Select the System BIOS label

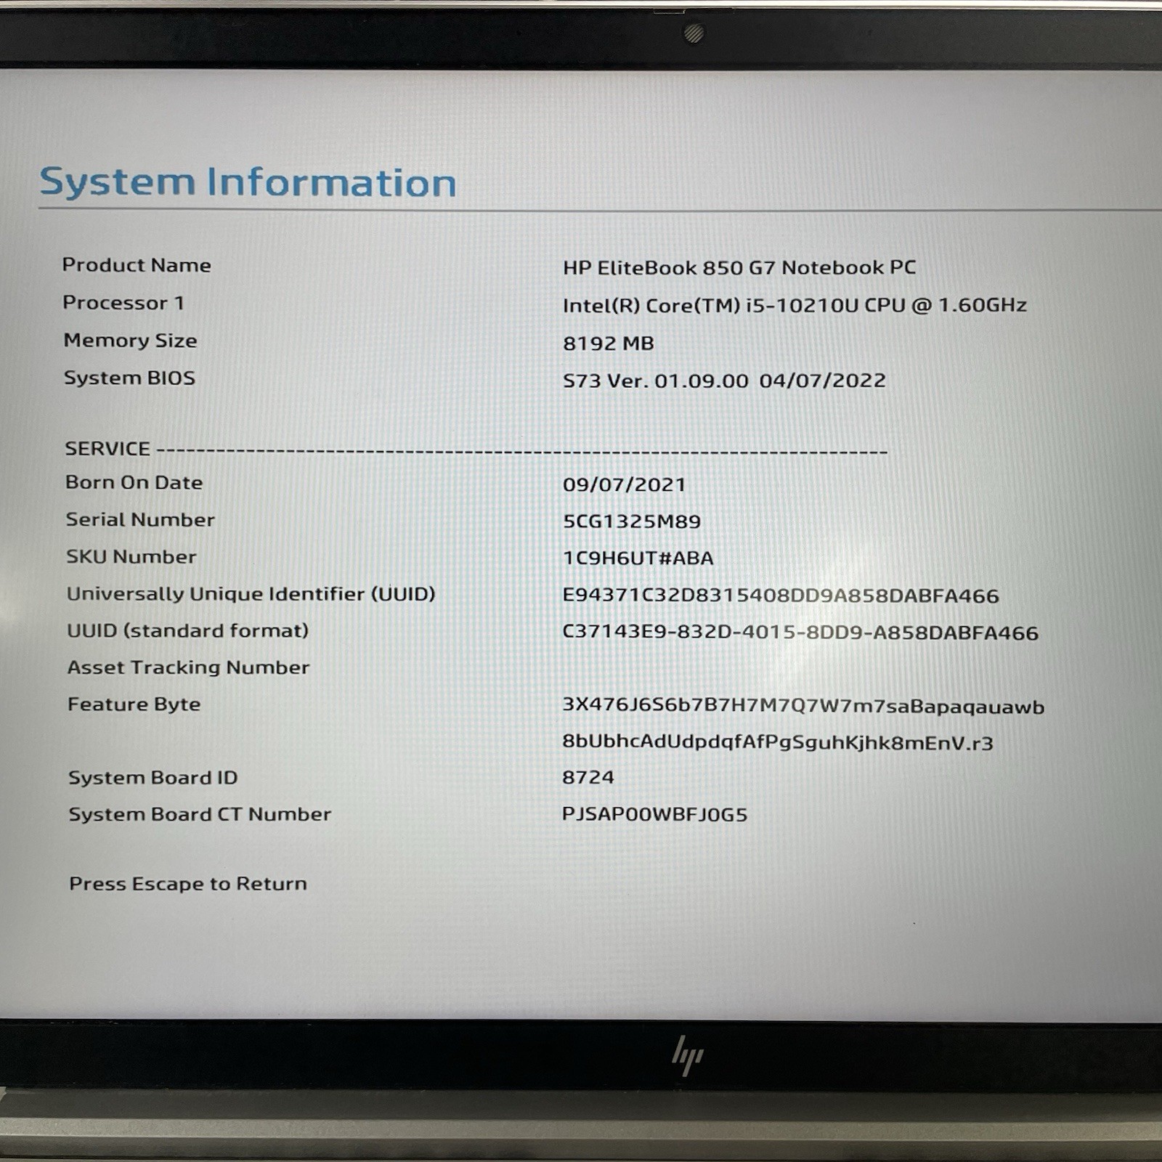coord(129,378)
